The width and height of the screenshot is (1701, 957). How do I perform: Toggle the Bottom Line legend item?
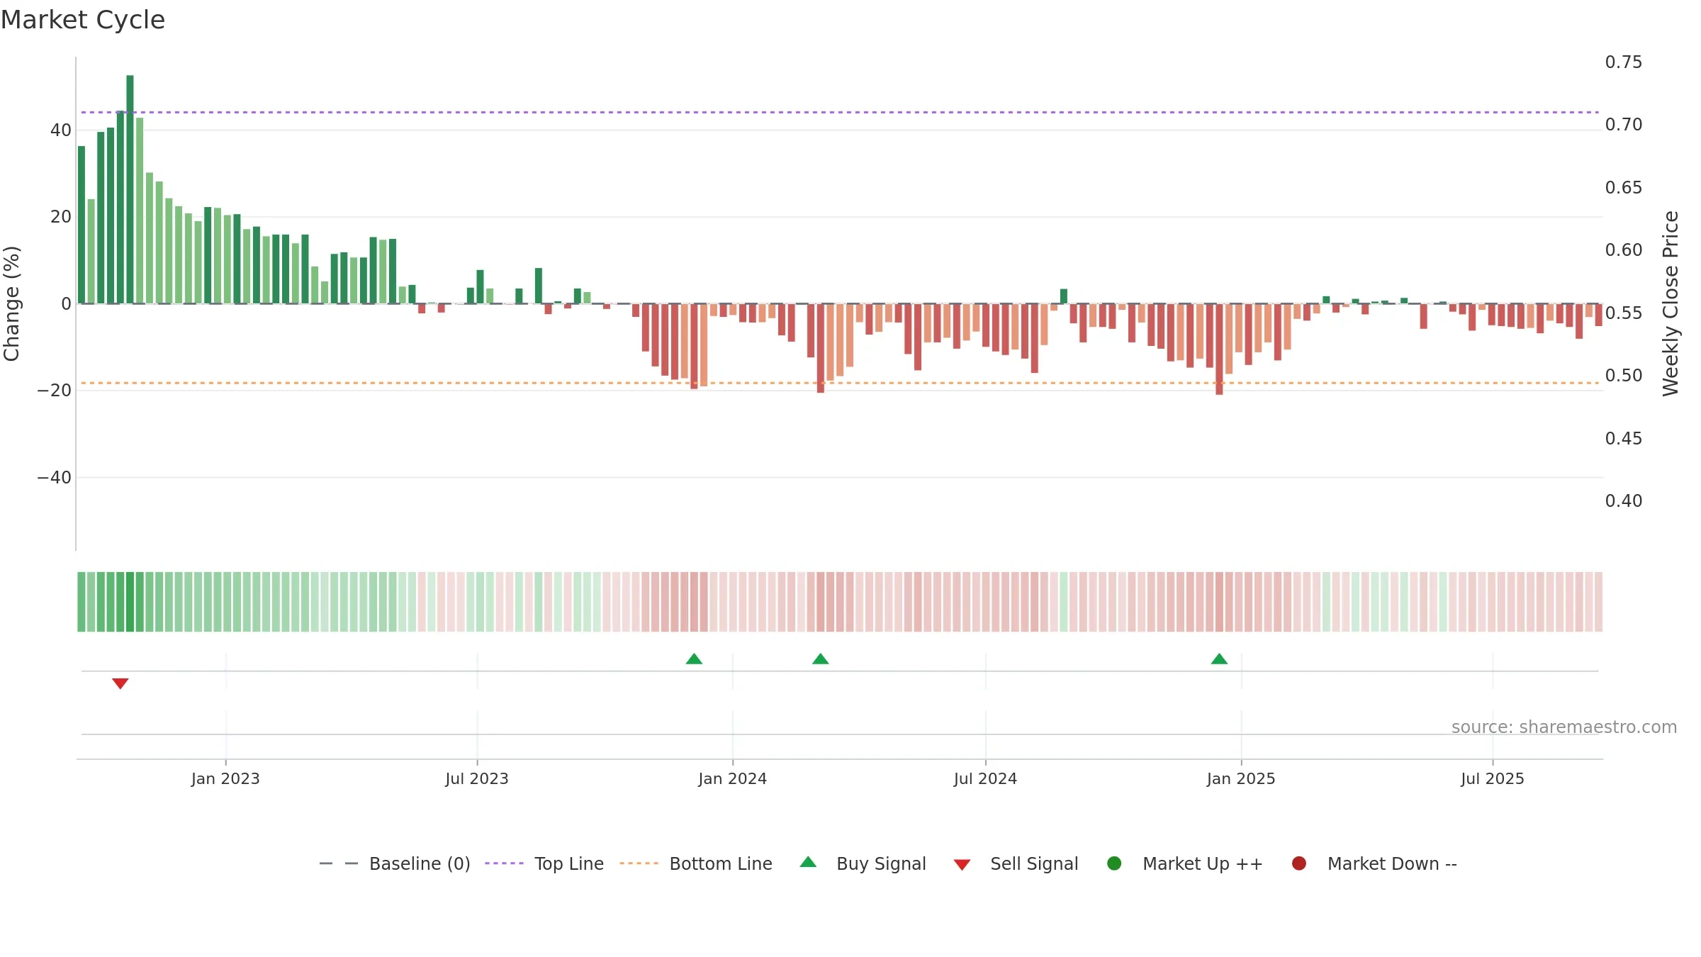point(696,863)
